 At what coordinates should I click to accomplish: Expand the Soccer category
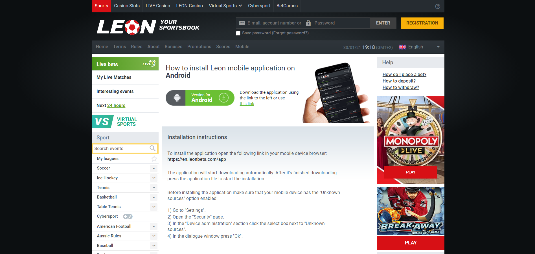[x=154, y=168]
